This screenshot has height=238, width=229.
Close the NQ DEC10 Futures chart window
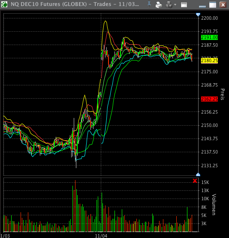(223, 5)
